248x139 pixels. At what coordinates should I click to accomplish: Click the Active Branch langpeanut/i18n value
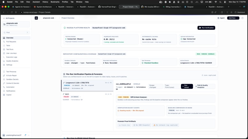click(196, 63)
